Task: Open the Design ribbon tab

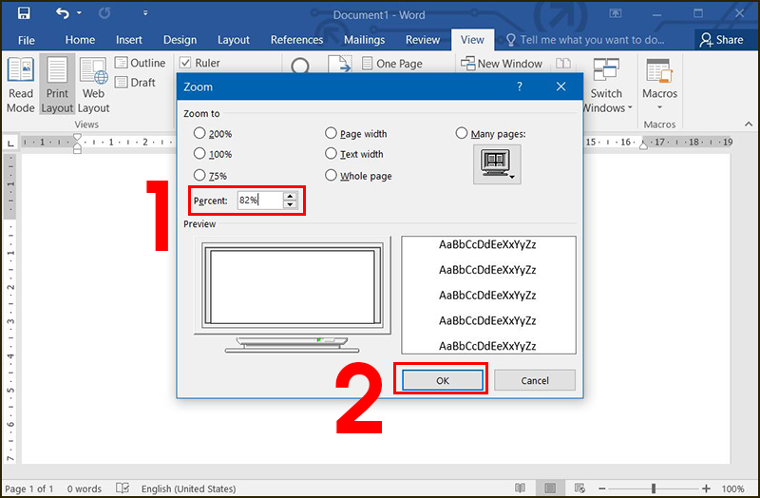Action: [x=180, y=40]
